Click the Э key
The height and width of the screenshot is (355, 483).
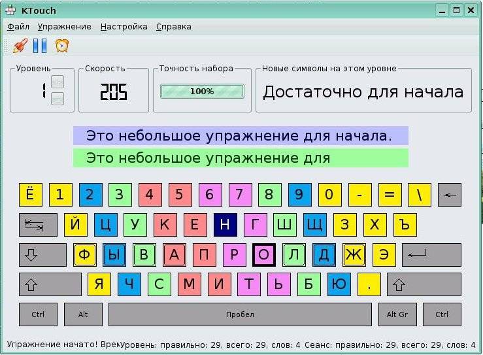click(x=384, y=255)
